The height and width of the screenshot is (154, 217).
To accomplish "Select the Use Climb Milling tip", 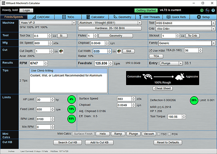I will coord(69,71).
